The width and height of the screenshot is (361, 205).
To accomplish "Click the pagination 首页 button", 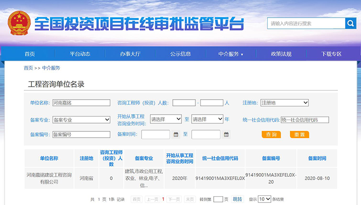I will pyautogui.click(x=137, y=199).
